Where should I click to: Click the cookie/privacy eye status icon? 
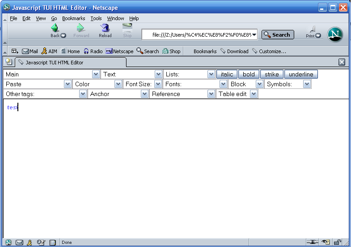pos(326,242)
